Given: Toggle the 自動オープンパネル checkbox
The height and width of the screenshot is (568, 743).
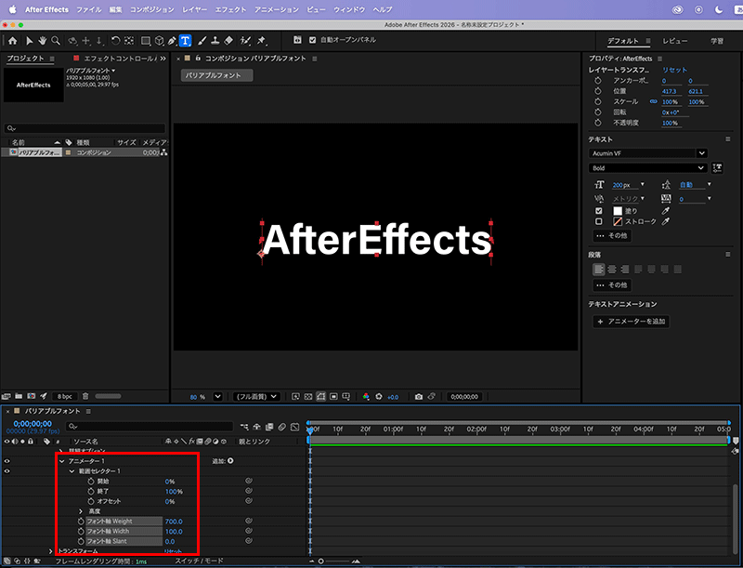Looking at the screenshot, I should [312, 41].
